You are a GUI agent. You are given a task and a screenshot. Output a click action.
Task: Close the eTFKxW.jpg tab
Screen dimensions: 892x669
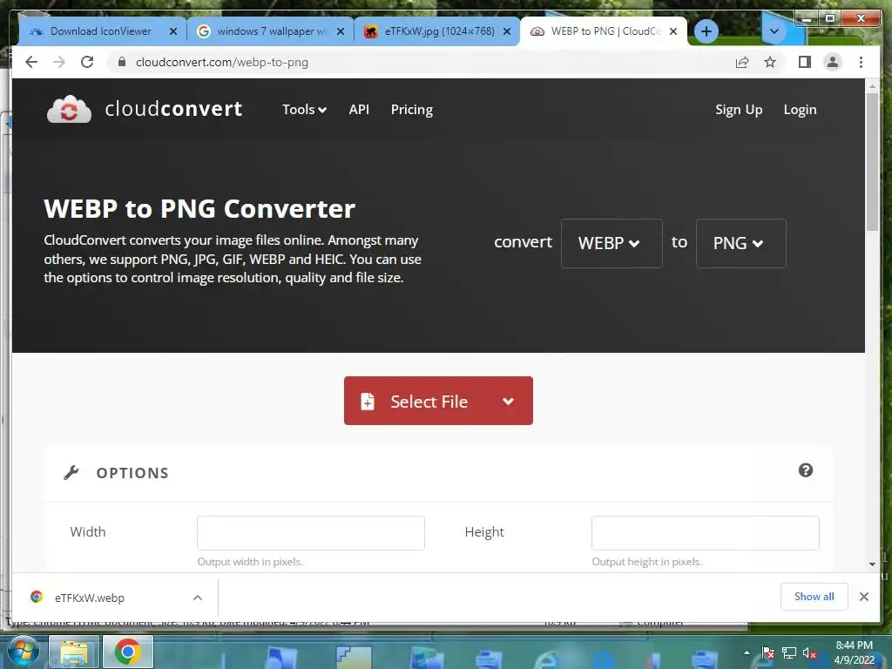point(507,31)
